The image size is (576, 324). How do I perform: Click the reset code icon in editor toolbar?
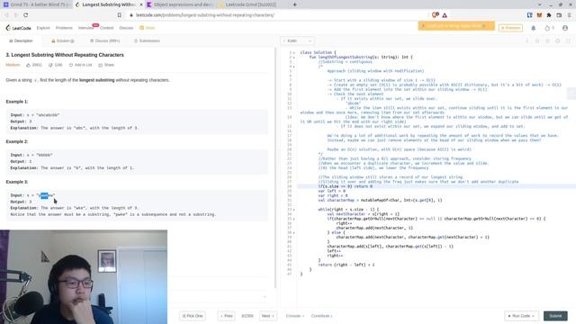pos(547,40)
